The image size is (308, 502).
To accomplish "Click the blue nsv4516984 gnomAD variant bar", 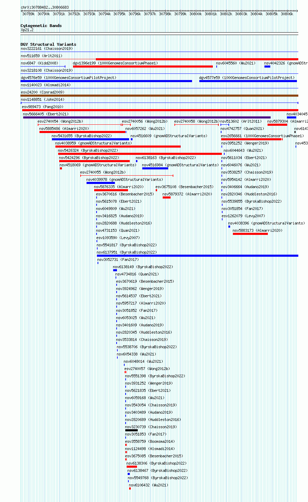I will 155,168.
